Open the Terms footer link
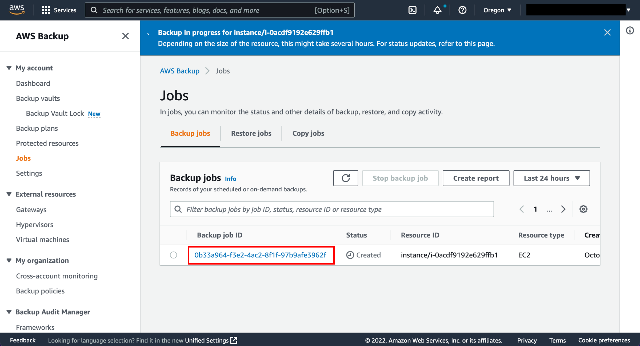The width and height of the screenshot is (640, 346). (x=557, y=340)
